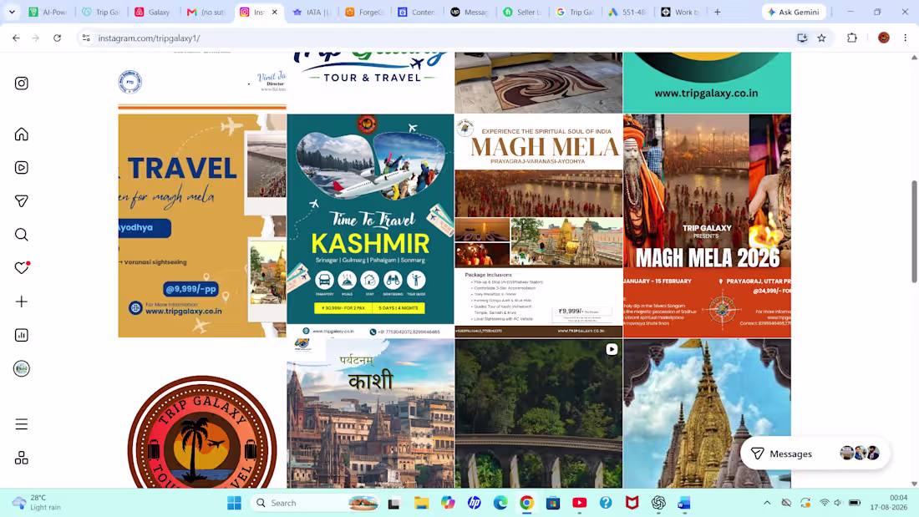This screenshot has height=517, width=919.
Task: Install app icon in address bar
Action: point(802,38)
